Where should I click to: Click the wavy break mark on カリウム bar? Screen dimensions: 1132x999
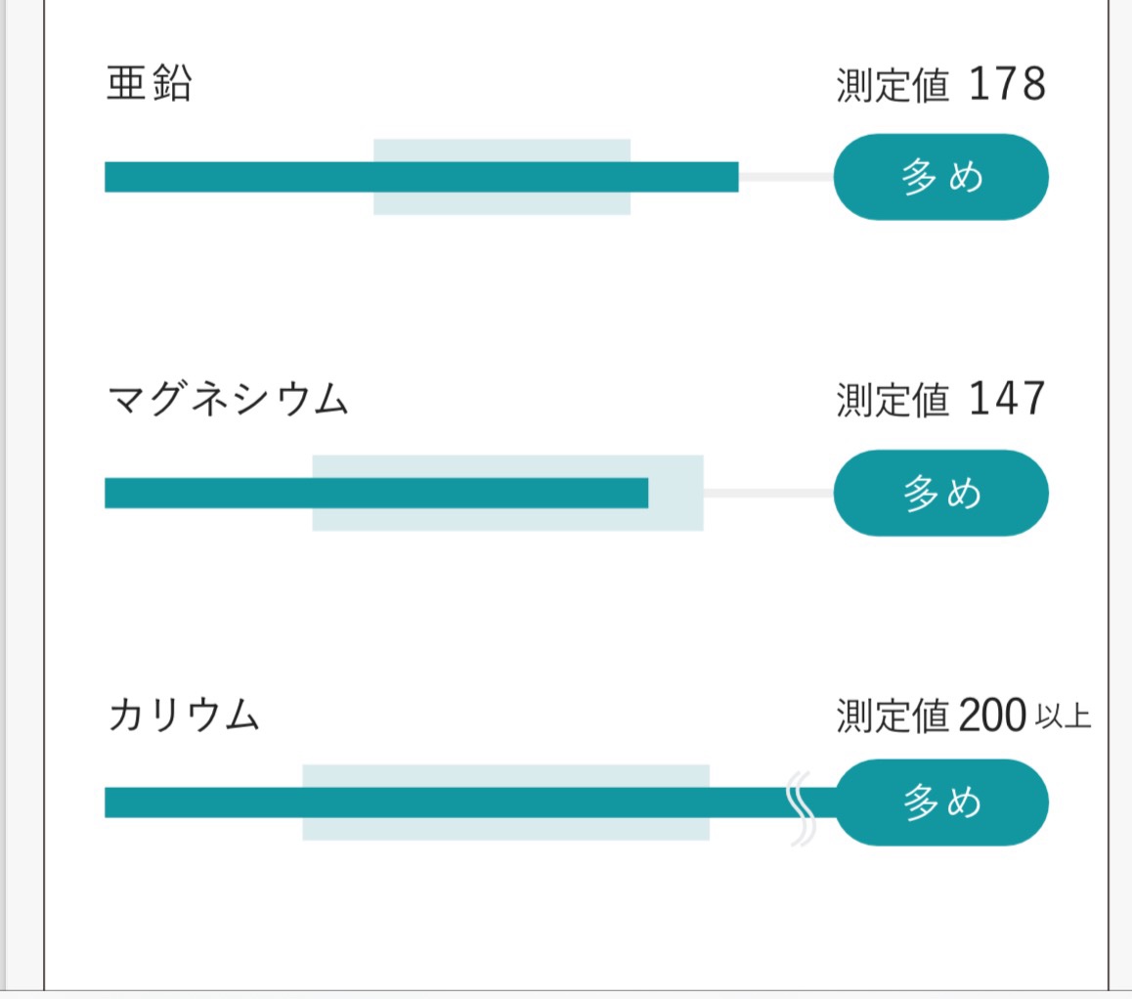point(801,807)
